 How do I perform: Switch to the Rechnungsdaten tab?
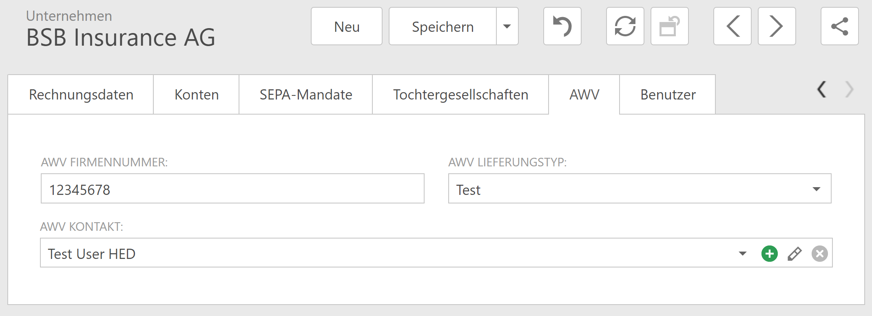tap(81, 95)
